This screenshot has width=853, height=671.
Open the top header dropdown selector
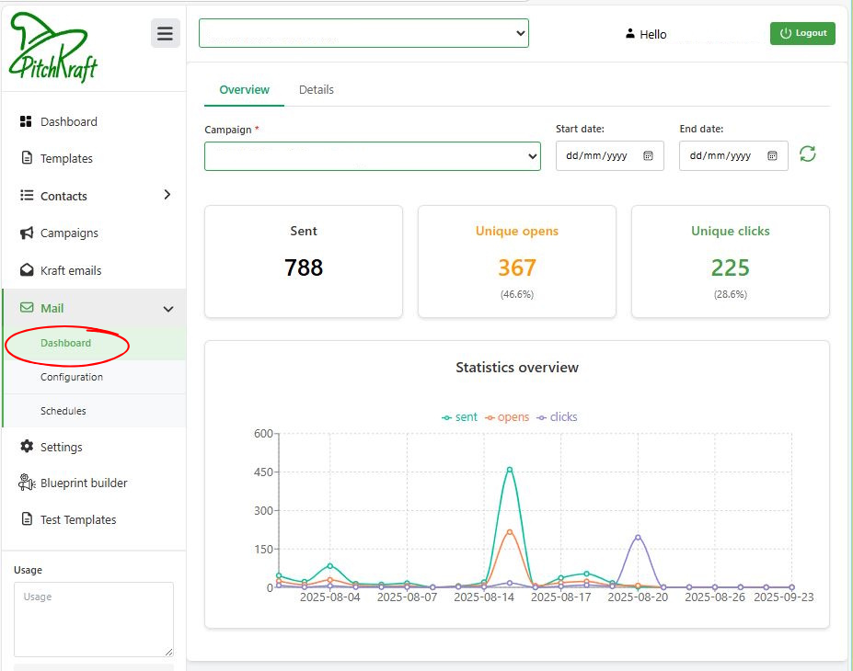click(363, 34)
